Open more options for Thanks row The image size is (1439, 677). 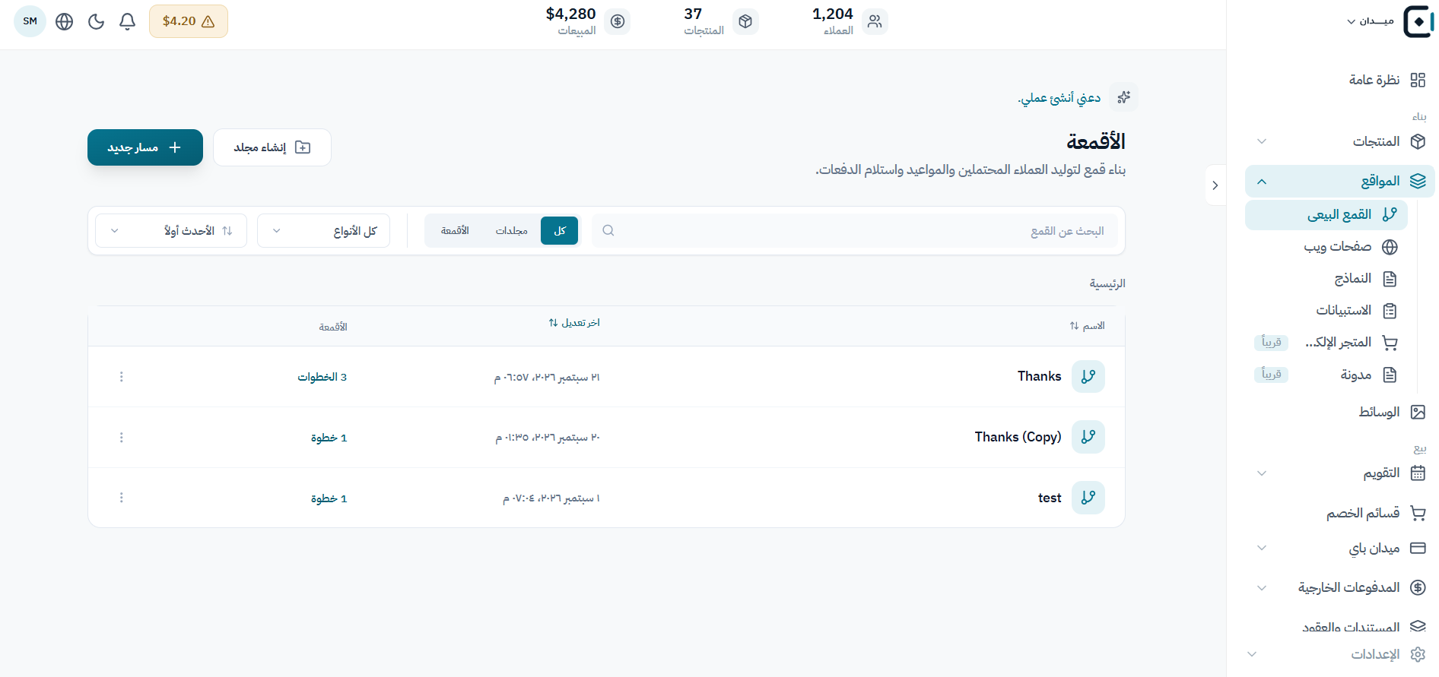pyautogui.click(x=122, y=377)
